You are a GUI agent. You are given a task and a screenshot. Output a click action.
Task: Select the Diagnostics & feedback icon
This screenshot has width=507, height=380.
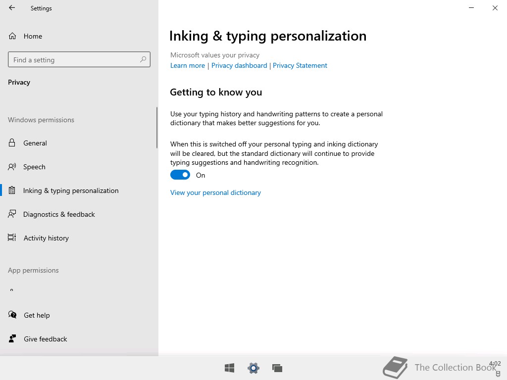[x=12, y=214]
